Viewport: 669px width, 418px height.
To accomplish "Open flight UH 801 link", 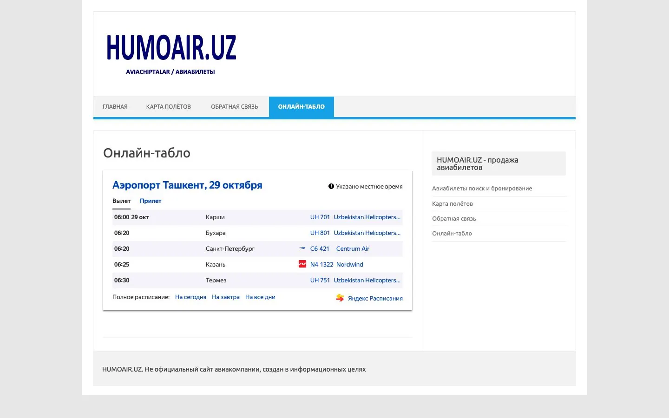I will point(320,233).
